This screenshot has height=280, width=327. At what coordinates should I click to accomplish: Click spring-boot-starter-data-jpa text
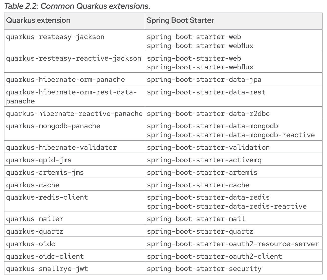tap(204, 80)
